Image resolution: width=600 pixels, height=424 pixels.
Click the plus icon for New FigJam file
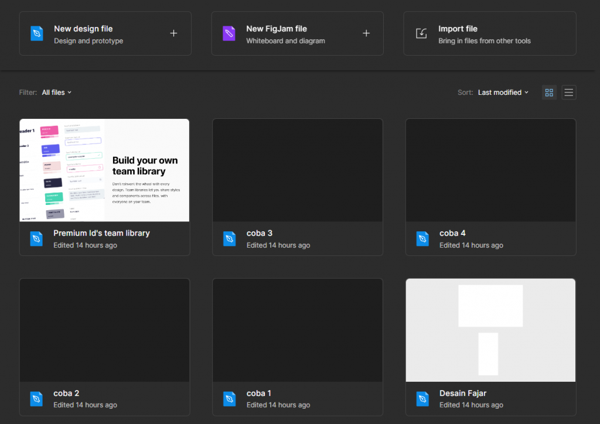[366, 33]
